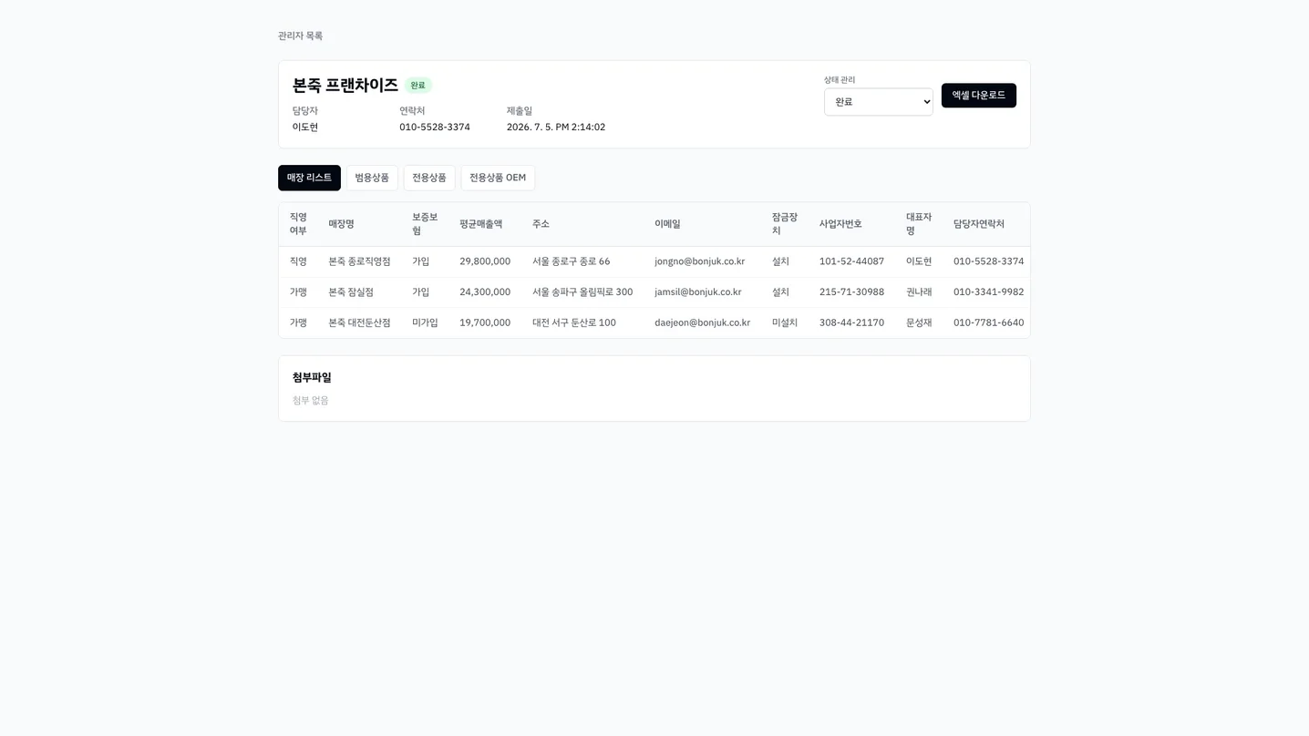Click the 미설치 lock device cell
The width and height of the screenshot is (1309, 736).
[785, 323]
